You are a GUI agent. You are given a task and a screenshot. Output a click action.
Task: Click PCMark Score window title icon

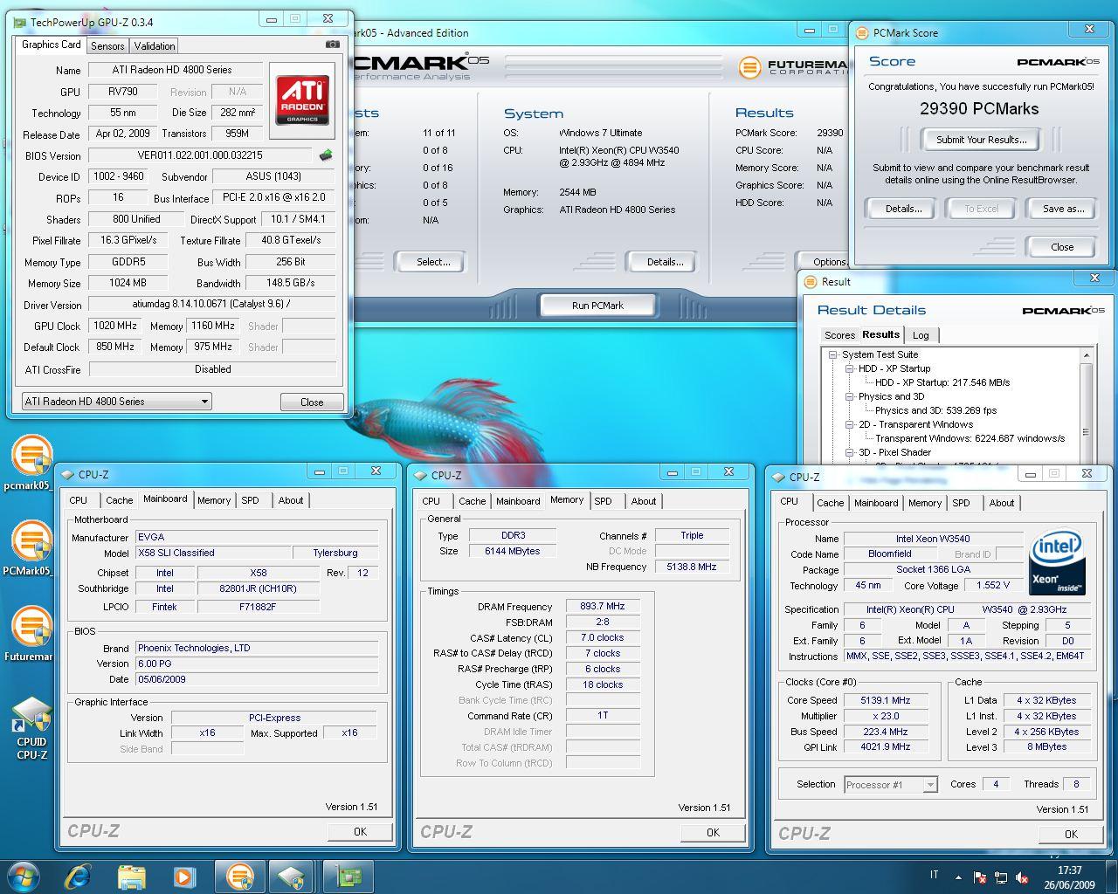(x=862, y=32)
